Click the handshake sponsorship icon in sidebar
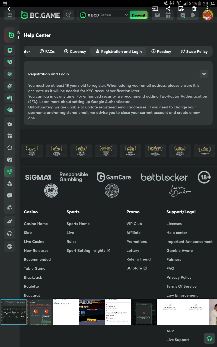The height and width of the screenshot is (347, 217). [x=10, y=221]
